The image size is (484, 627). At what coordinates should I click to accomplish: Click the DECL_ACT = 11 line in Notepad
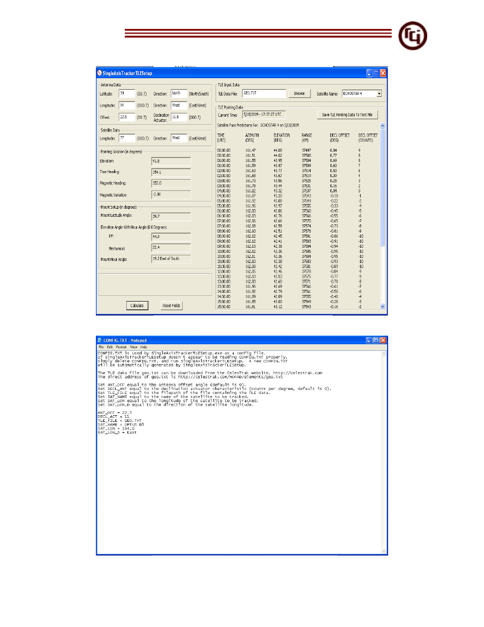point(114,417)
